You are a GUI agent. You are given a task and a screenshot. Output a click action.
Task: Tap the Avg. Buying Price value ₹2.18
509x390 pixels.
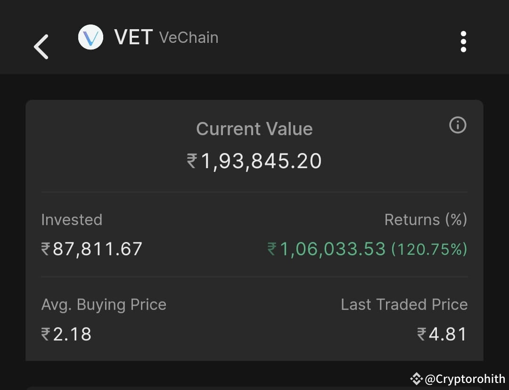point(66,334)
